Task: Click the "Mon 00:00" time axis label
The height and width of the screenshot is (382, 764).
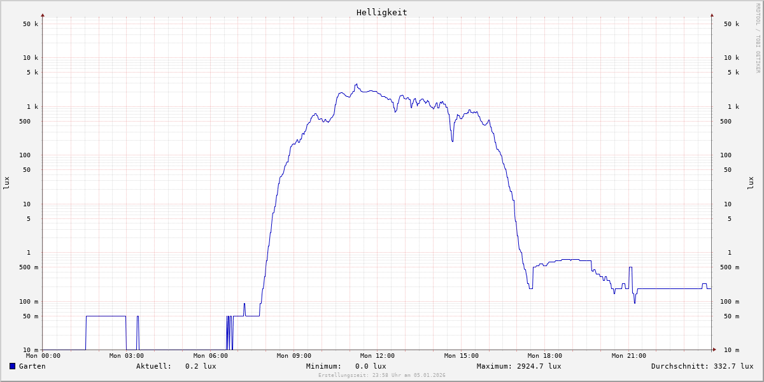Action: (x=43, y=356)
